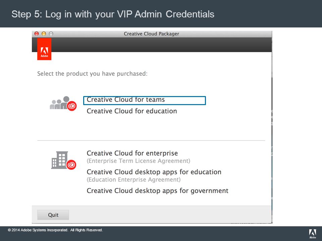Screen dimensions: 322x241
Task: Click the Adobe logo in slide footer
Action: tap(313, 234)
